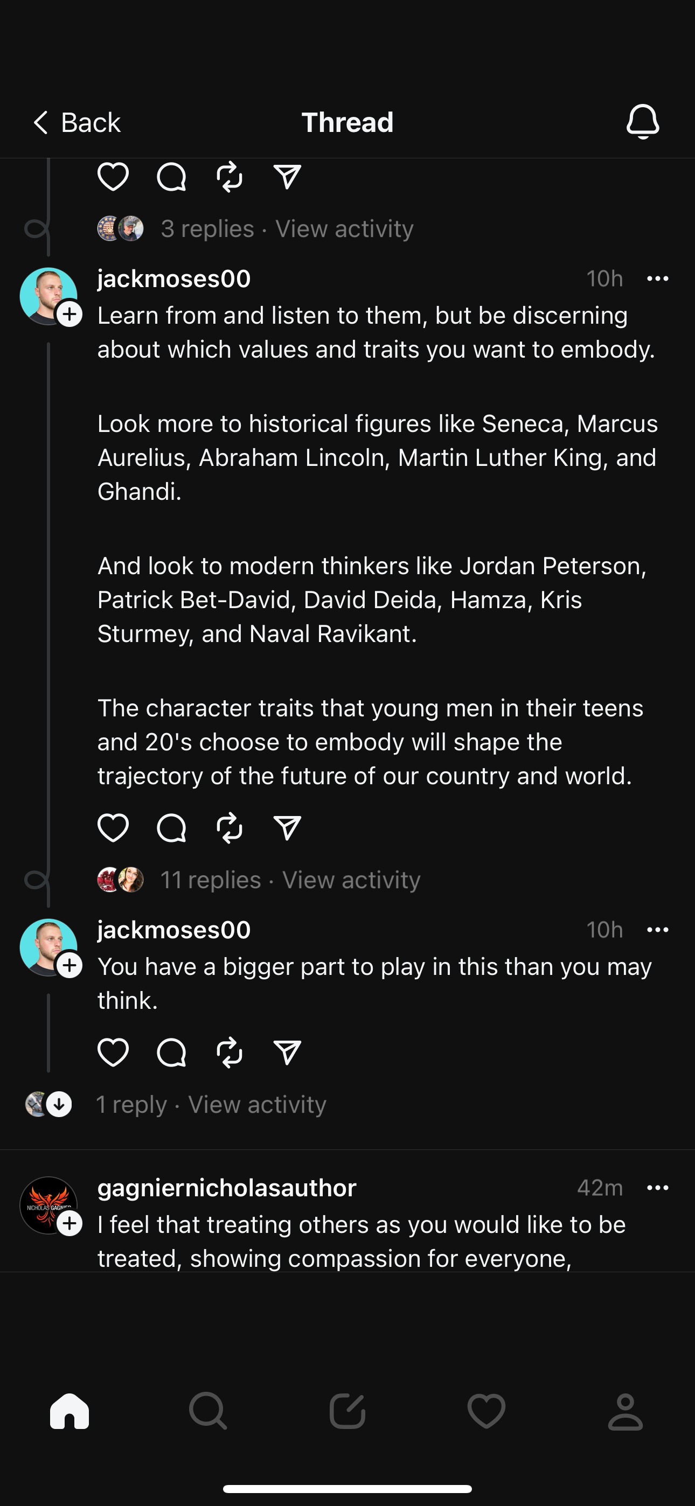Image resolution: width=695 pixels, height=1506 pixels.
Task: Follow gagniernicholasauthor via avatar plus badge
Action: pos(69,1223)
